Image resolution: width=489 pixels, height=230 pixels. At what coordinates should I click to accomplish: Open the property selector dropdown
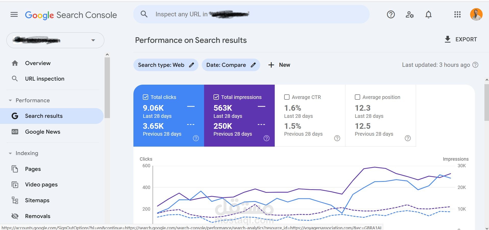93,40
